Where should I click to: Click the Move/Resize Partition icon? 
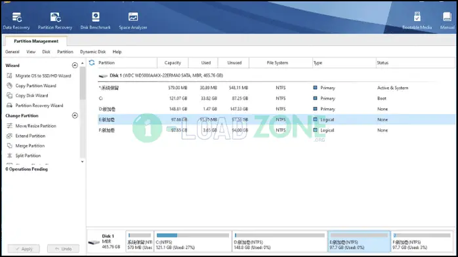point(9,126)
